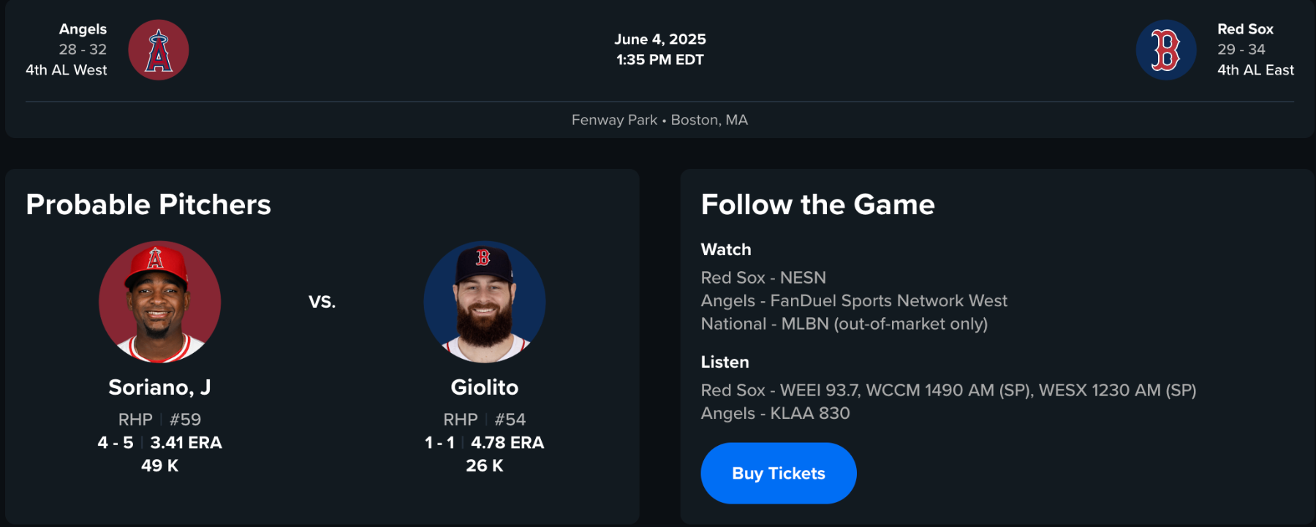Click the Angels team name
This screenshot has width=1316, height=527.
[83, 29]
